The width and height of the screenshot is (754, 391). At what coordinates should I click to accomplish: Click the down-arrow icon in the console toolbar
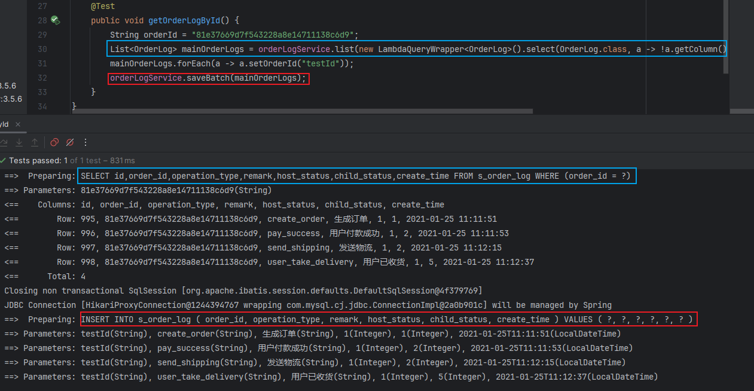pos(19,142)
